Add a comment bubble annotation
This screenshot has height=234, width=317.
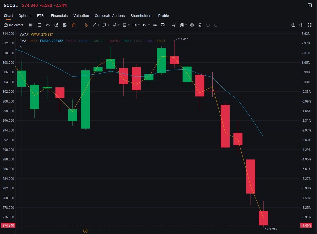pyautogui.click(x=162, y=25)
